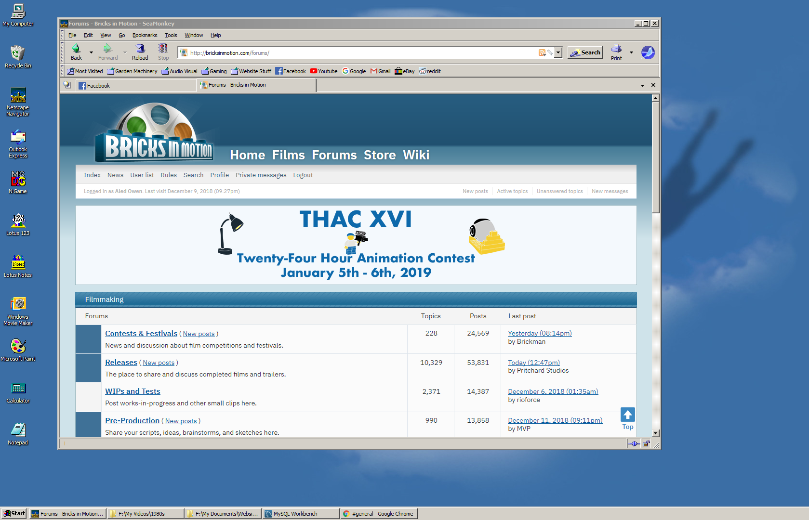This screenshot has height=520, width=809.
Task: Open the tab list dropdown arrow
Action: coord(642,85)
